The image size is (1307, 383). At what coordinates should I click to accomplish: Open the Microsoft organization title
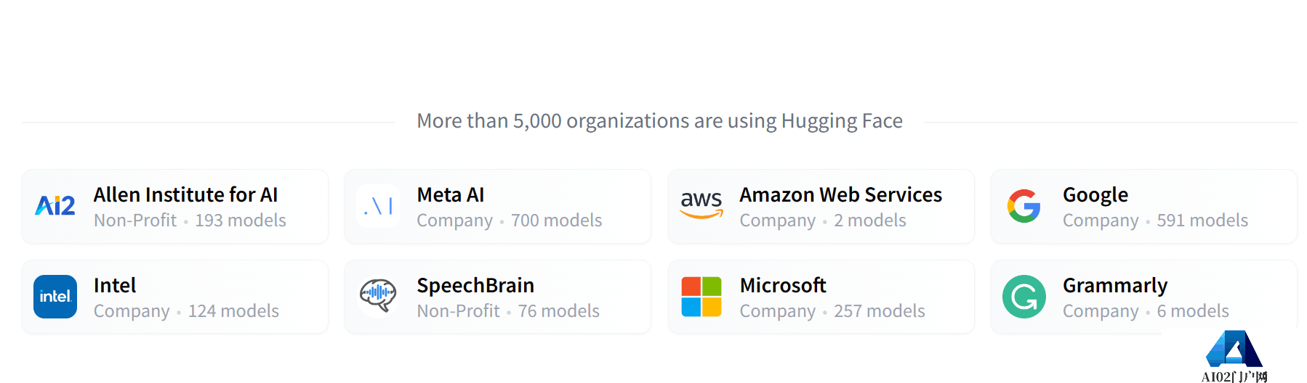[x=783, y=285]
